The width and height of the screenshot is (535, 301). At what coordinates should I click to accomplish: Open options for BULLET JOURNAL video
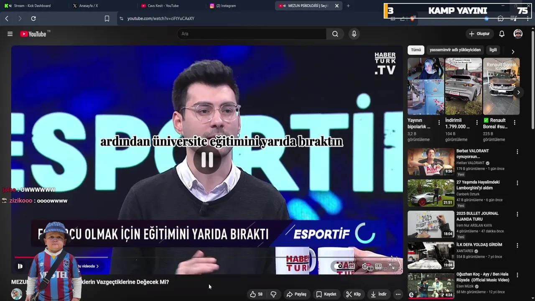pos(517,214)
